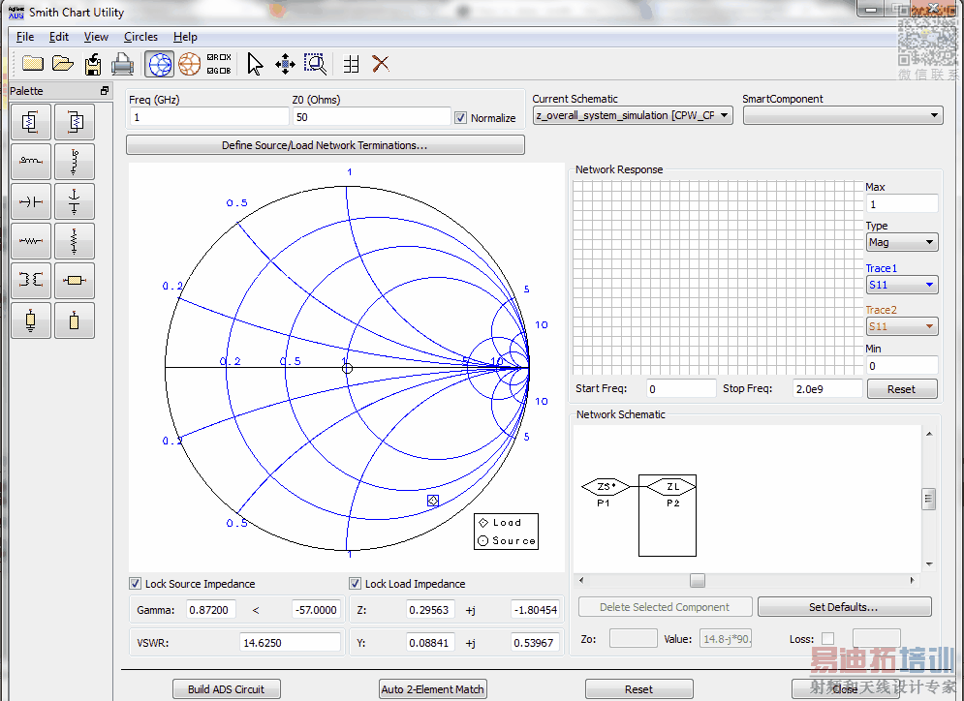Open the Trace1 S11 dropdown
The height and width of the screenshot is (701, 964).
coord(901,285)
